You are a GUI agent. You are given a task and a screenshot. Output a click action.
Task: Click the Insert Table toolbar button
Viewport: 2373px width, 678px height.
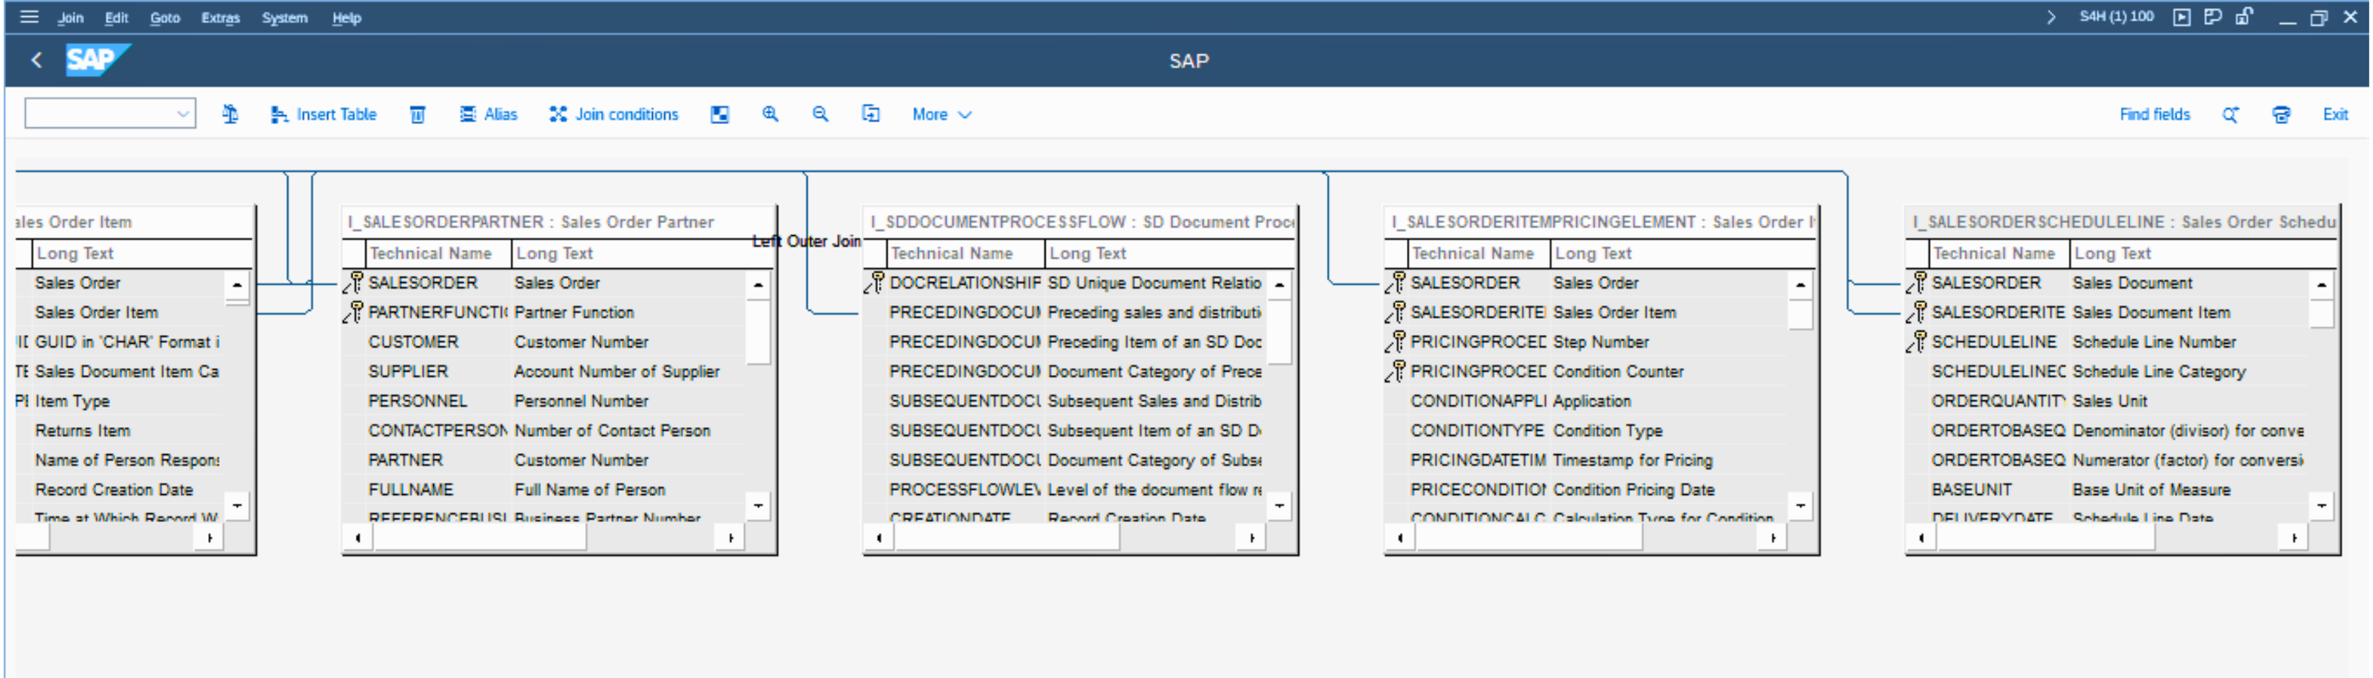click(x=323, y=114)
